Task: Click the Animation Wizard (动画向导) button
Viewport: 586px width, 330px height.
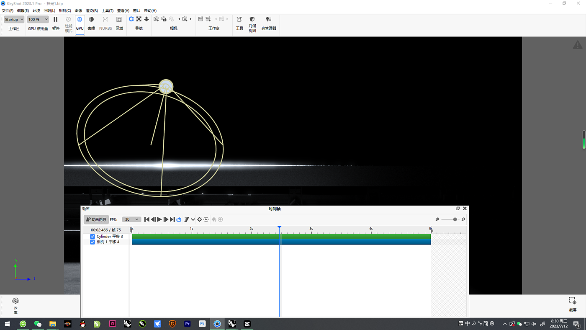Action: [96, 219]
